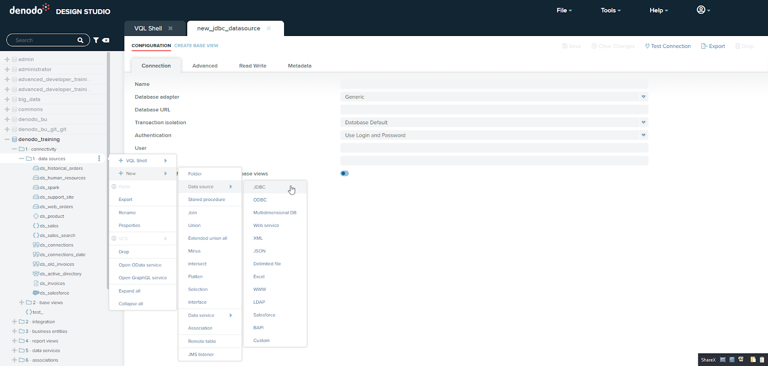Open the CONFIGURATION section link

151,46
